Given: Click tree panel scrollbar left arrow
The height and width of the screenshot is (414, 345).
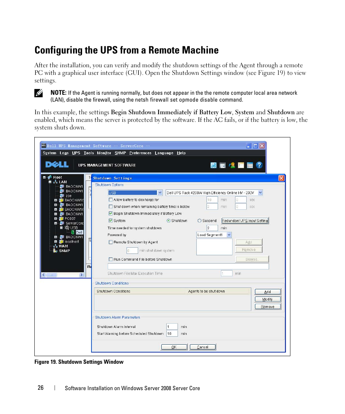Looking at the screenshot, I should (44, 275).
